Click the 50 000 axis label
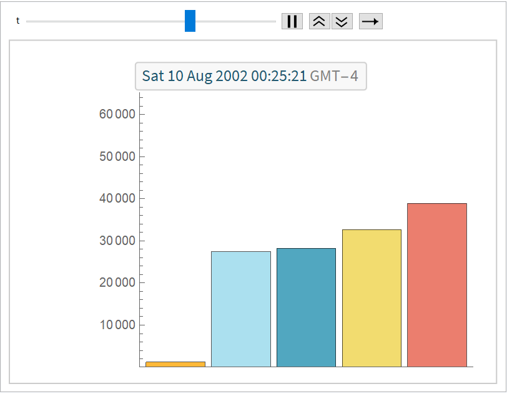507x394 pixels. click(x=117, y=156)
